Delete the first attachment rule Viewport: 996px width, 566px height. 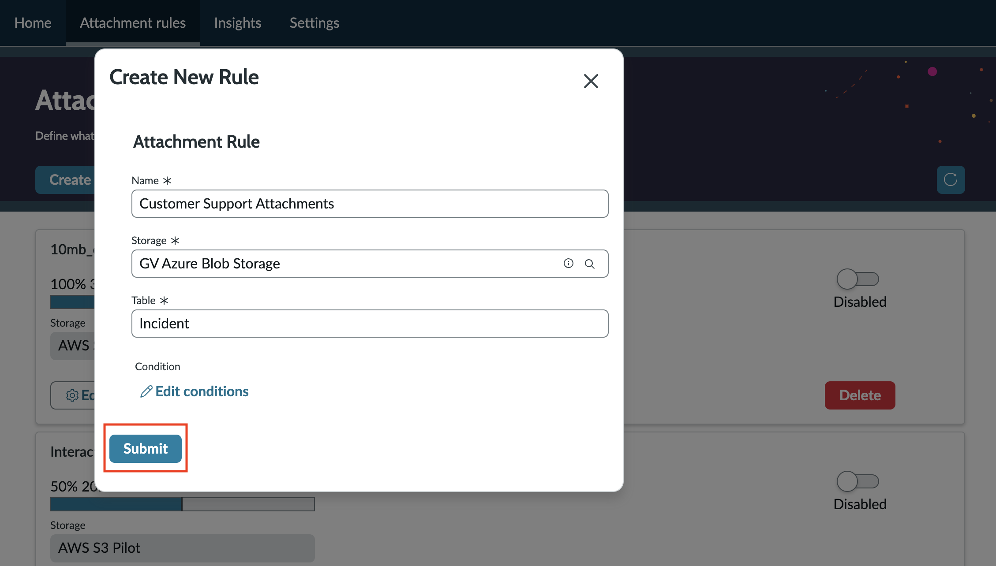click(860, 395)
